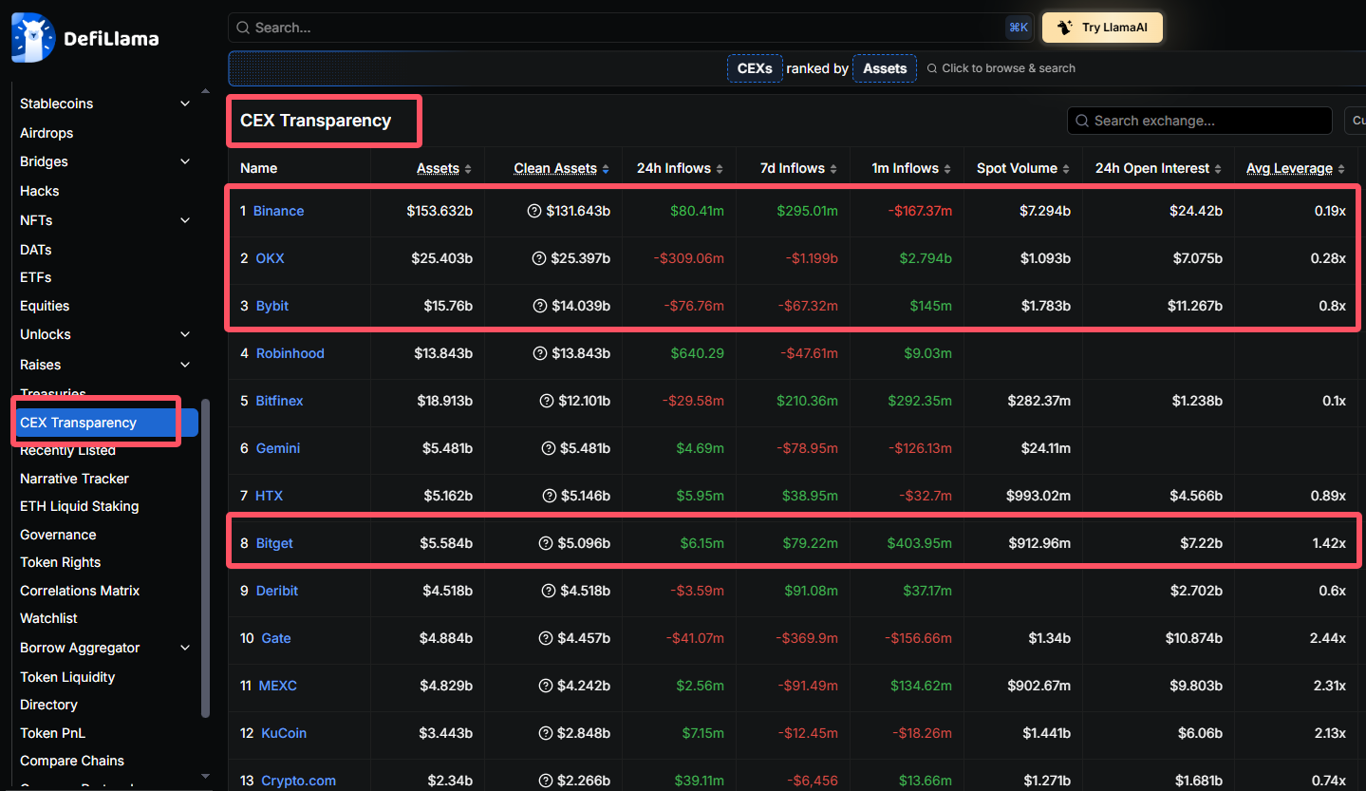Expand the Bridges sidebar chevron
This screenshot has width=1366, height=791.
click(185, 161)
